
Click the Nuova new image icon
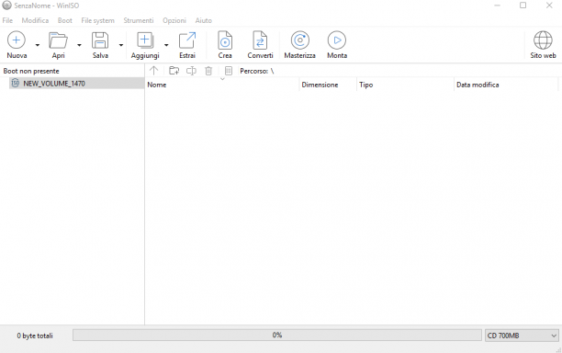[x=17, y=40]
